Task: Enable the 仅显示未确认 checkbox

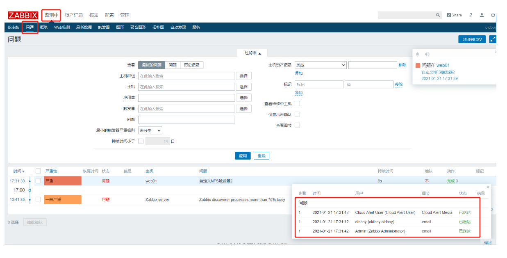Action: click(x=298, y=114)
